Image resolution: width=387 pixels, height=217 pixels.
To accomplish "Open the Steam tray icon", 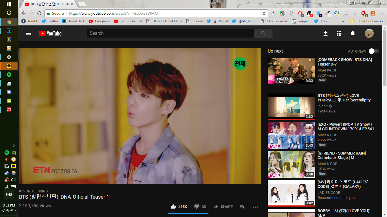I will 7,173.
